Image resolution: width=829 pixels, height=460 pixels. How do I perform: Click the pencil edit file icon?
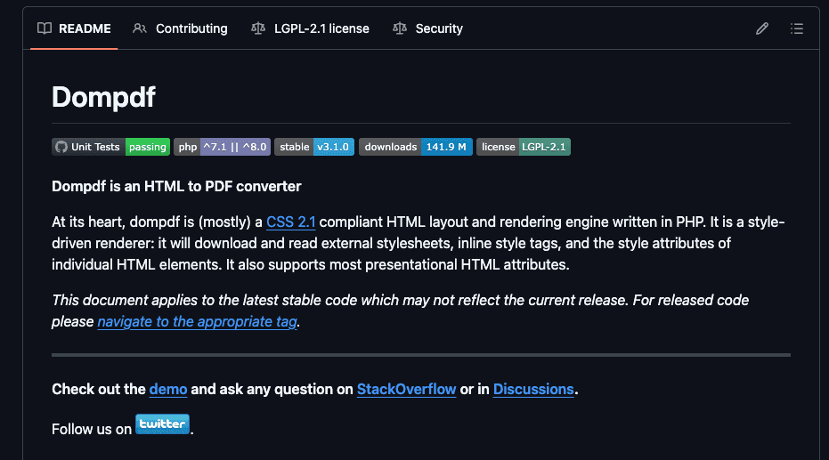tap(762, 28)
